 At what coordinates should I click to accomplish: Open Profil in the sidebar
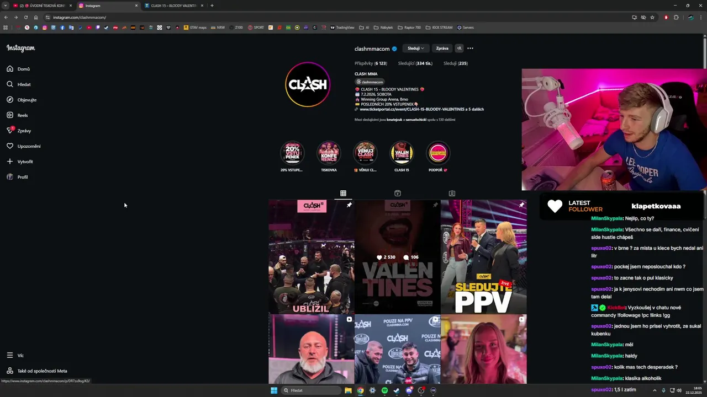(17, 177)
